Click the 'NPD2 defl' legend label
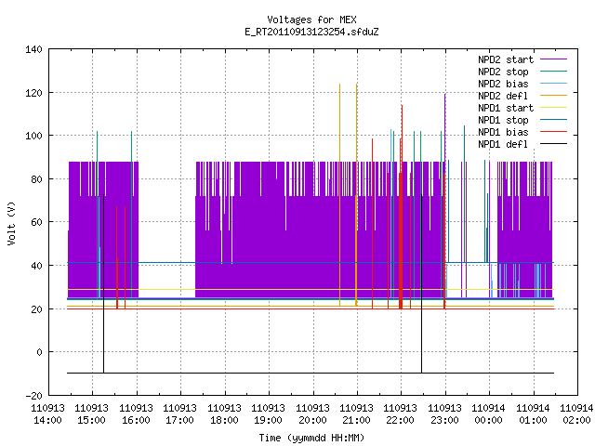 (503, 96)
